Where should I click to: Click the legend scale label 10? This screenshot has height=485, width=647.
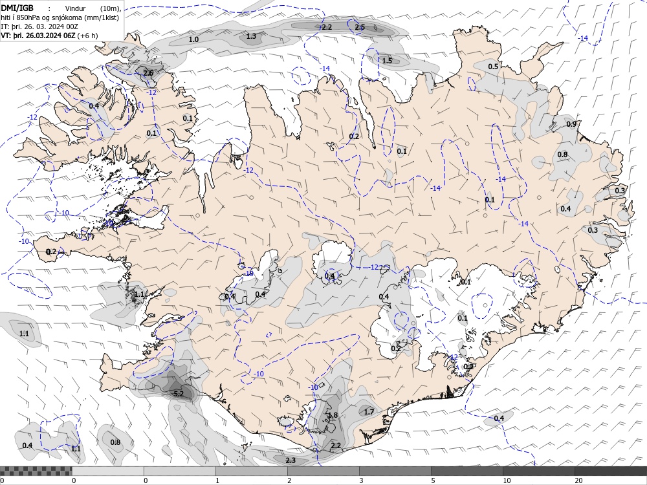pyautogui.click(x=507, y=480)
